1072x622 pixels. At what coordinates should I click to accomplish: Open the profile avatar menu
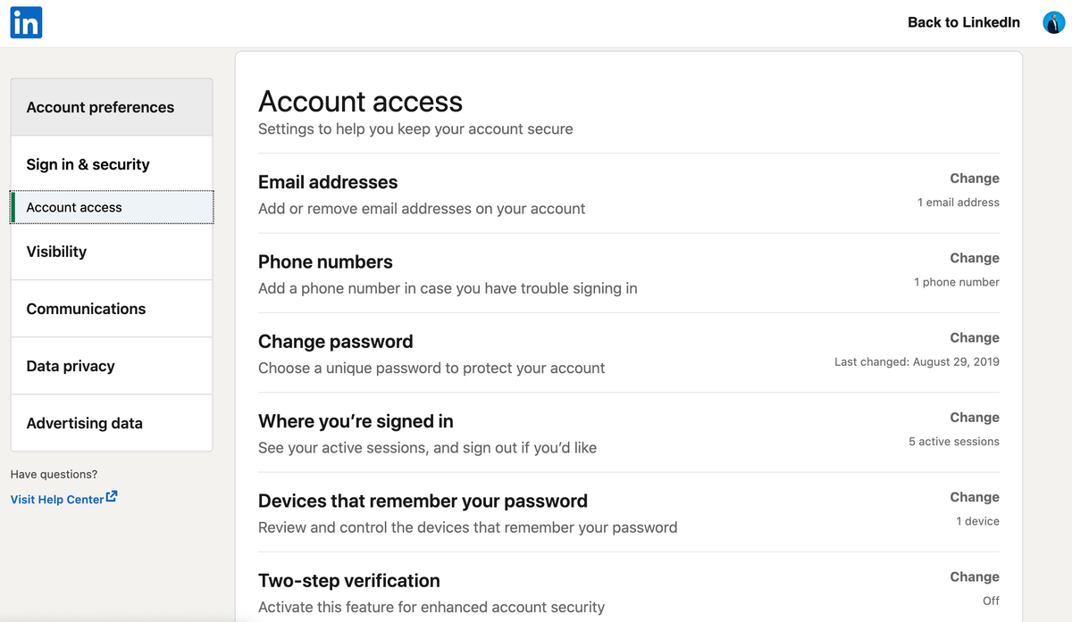pos(1053,22)
